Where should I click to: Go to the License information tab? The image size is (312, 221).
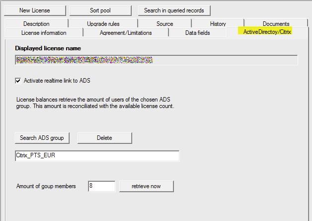44,33
